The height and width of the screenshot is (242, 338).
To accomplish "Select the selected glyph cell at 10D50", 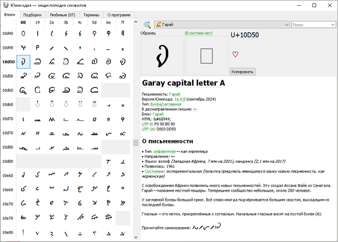I will (x=23, y=62).
